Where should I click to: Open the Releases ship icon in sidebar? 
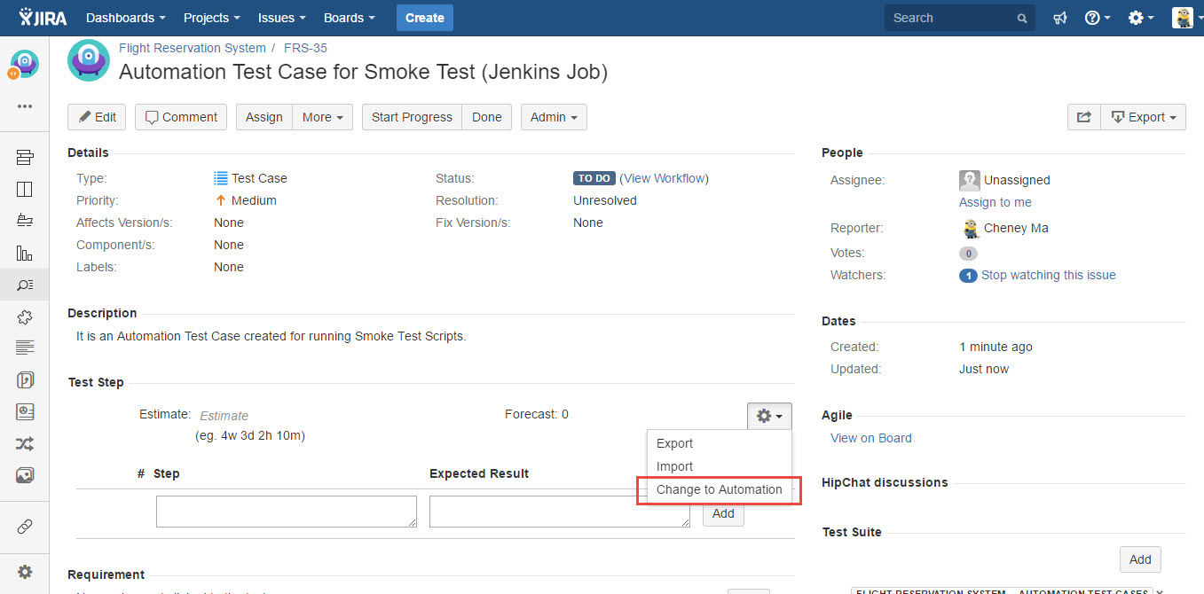click(25, 221)
